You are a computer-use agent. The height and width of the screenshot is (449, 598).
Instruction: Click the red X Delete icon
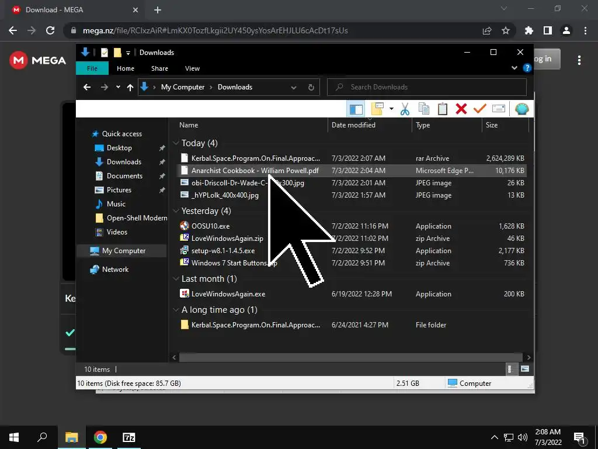click(461, 109)
